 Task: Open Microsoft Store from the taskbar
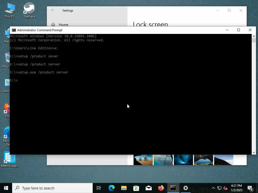(x=136, y=188)
